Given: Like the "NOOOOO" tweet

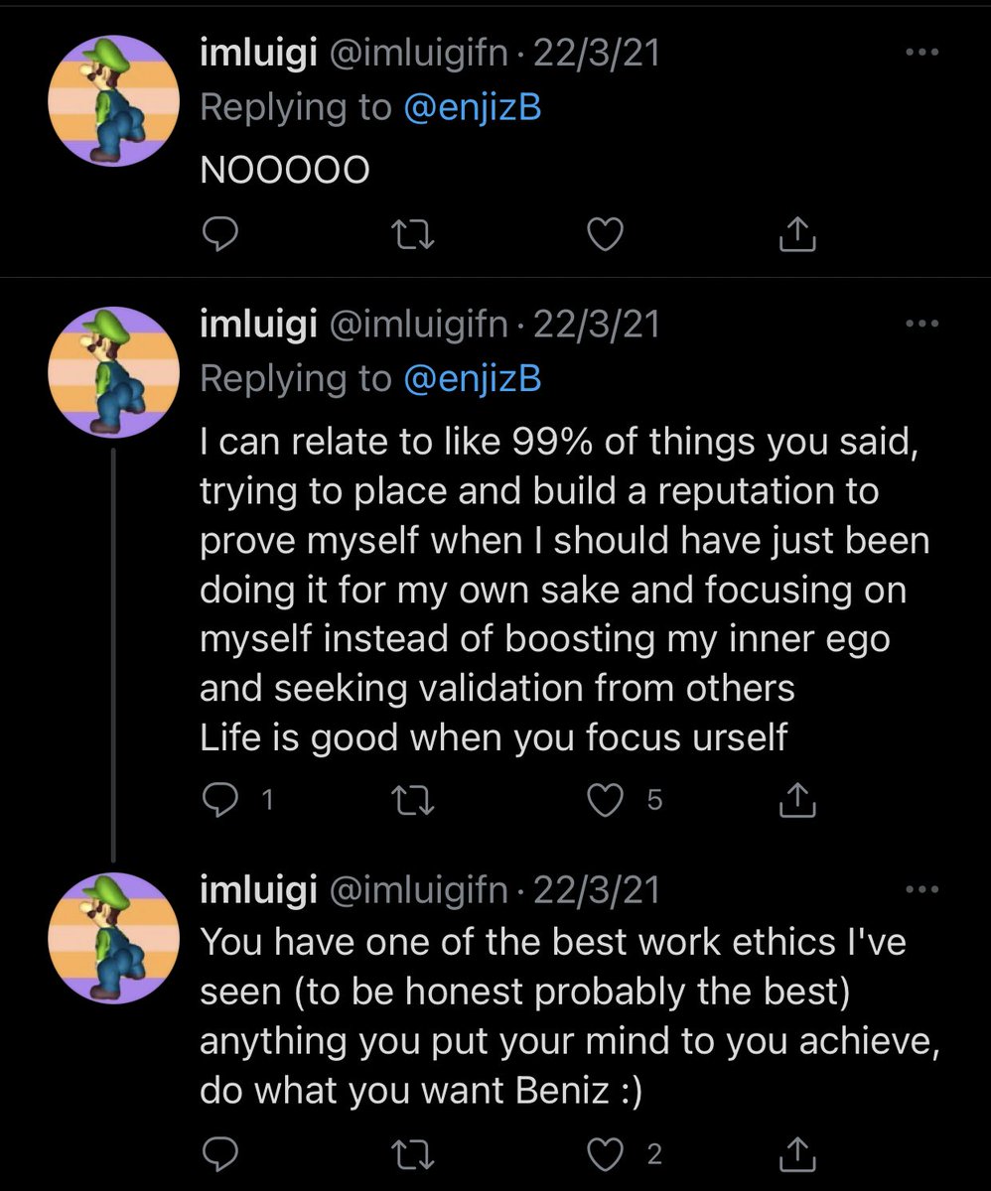Looking at the screenshot, I should click(605, 234).
